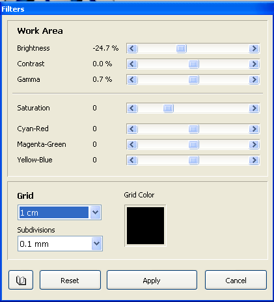
Task: Click Saturation slider left arrow
Action: 132,108
